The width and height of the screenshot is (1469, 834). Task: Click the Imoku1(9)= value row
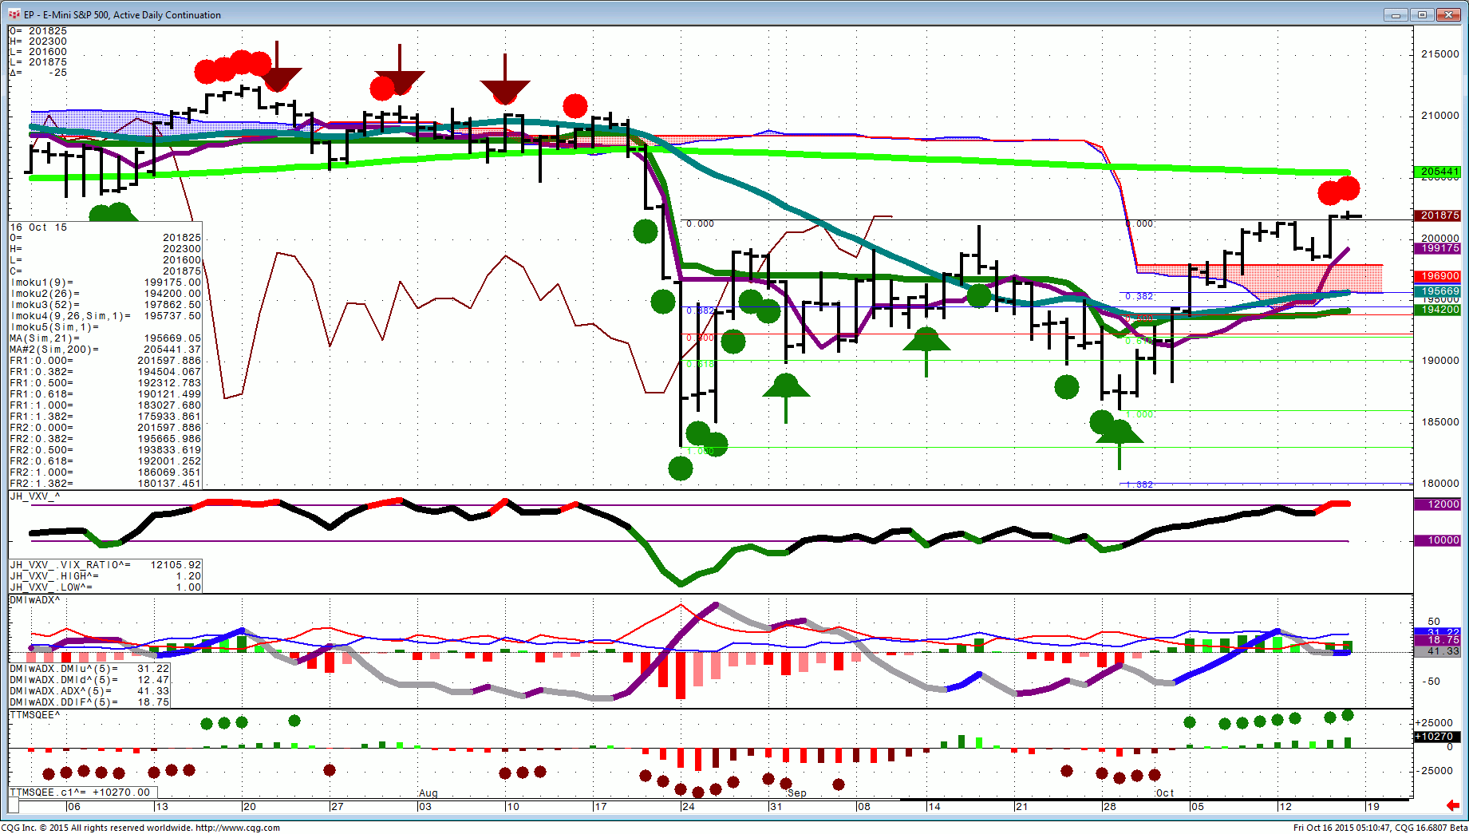click(x=105, y=283)
